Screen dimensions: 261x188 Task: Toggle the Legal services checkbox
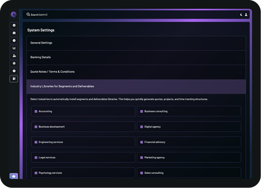pos(36,157)
